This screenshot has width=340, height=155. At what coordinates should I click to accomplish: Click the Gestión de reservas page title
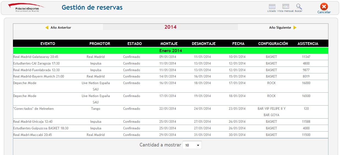[92, 7]
